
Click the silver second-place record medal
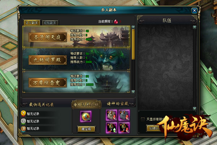(x=24, y=121)
